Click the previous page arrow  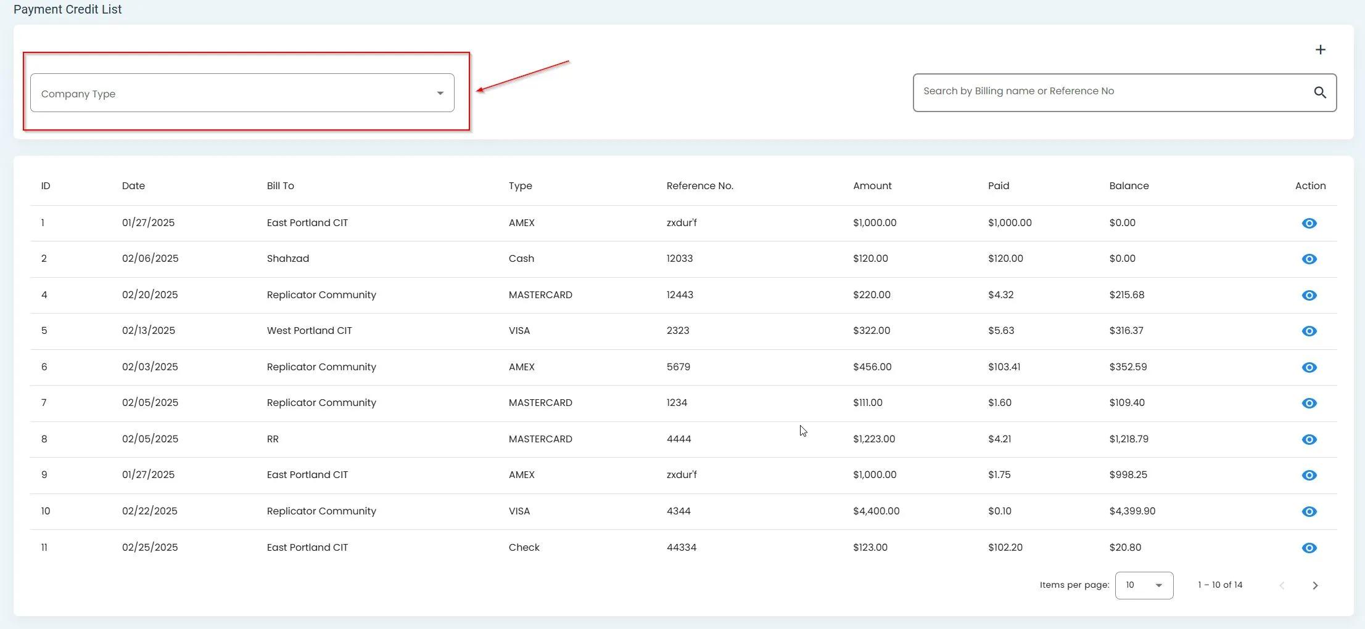pyautogui.click(x=1281, y=585)
